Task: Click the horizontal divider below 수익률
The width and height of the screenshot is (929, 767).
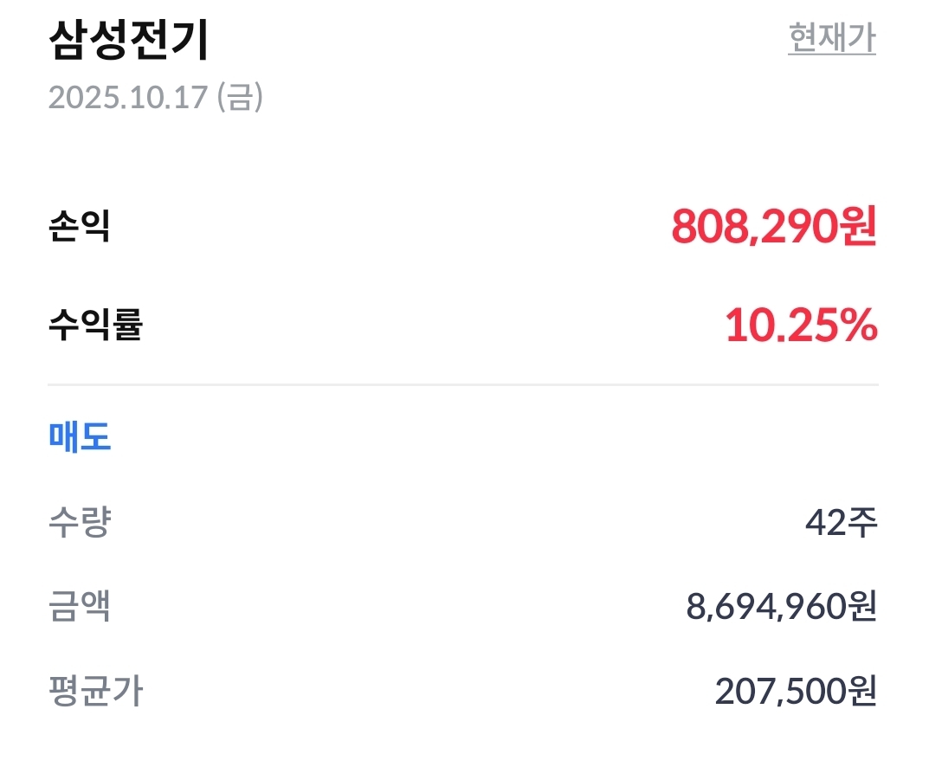Action: (x=463, y=383)
